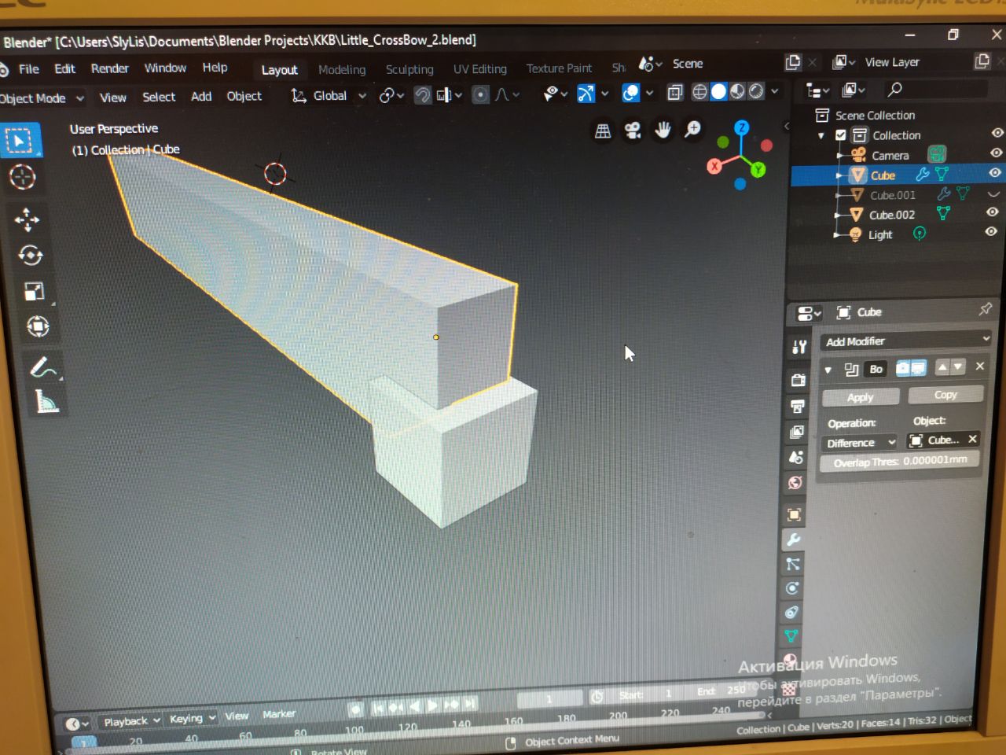Open the Output properties tab
Screen dimensions: 1006x755
pyautogui.click(x=797, y=406)
